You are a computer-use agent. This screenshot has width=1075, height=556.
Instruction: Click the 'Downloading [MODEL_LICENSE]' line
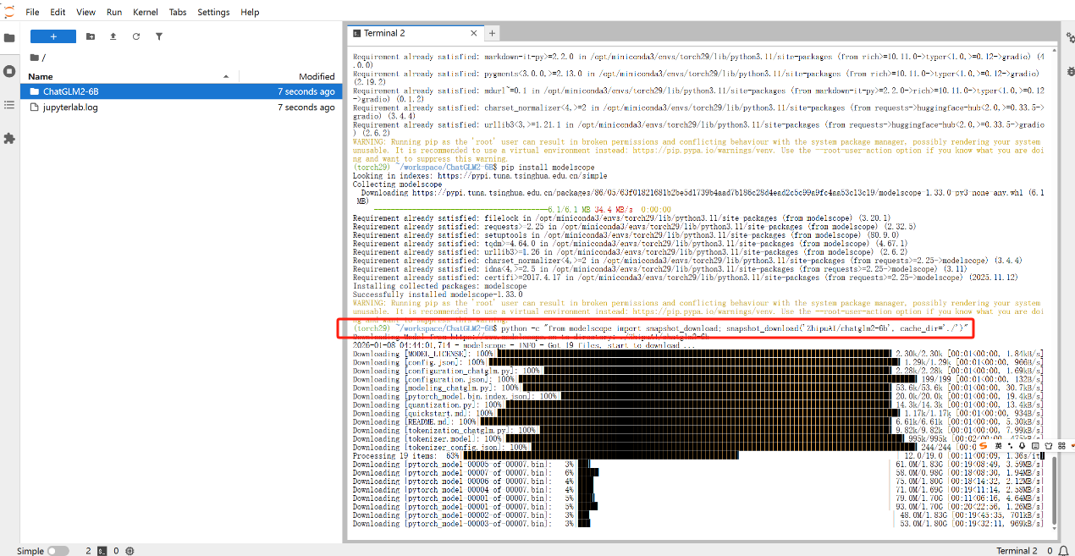tap(698, 354)
